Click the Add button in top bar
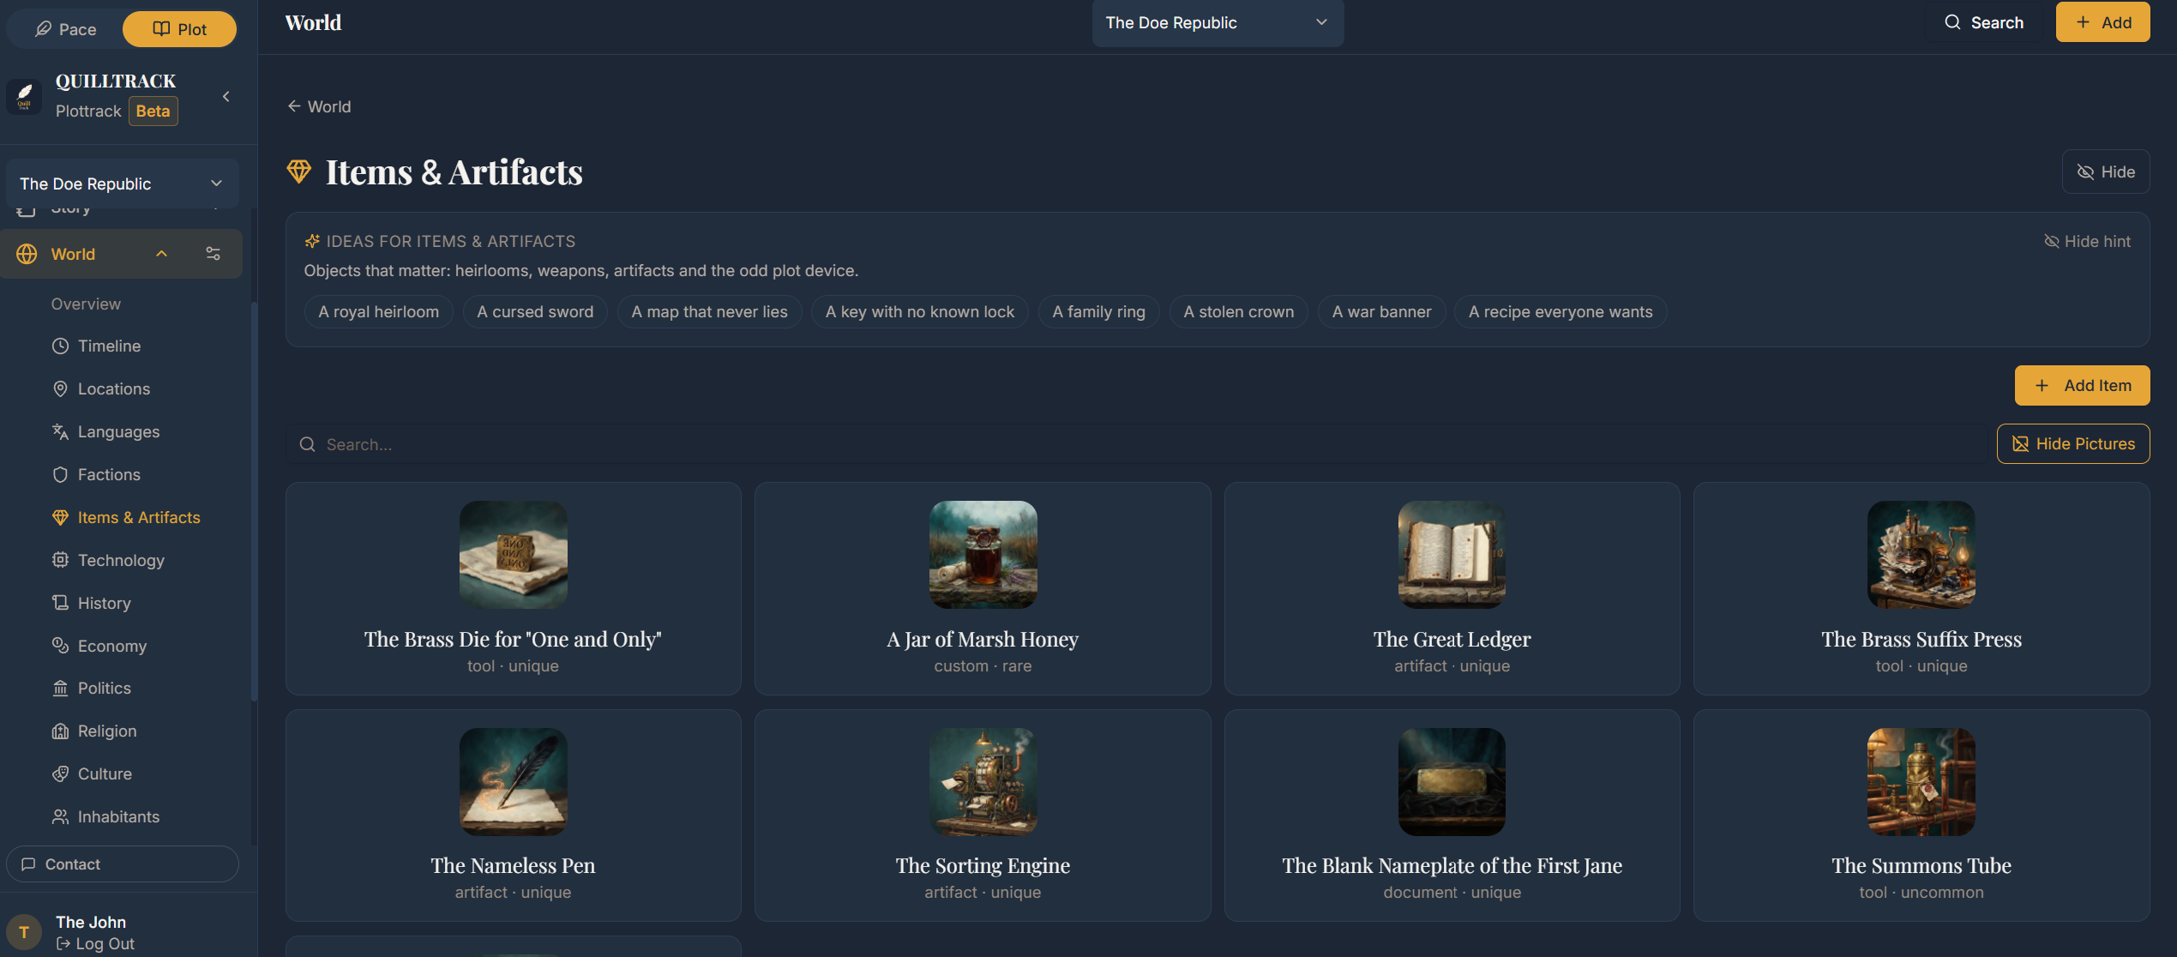Viewport: 2177px width, 957px height. 2102,22
